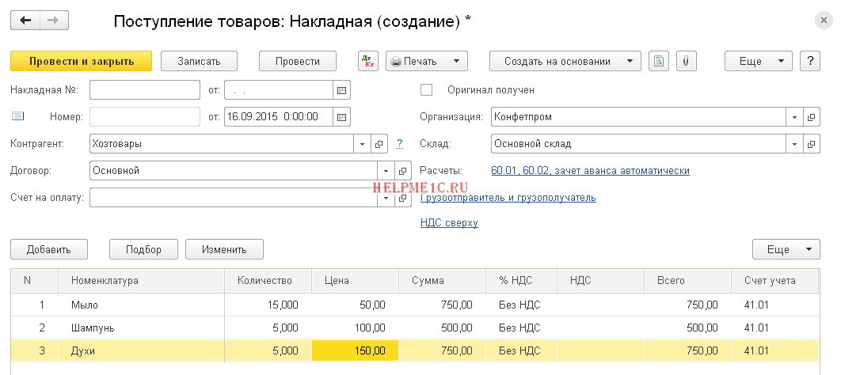Enable the Оригинал получен checkbox
Viewport: 841px width, 375px height.
[x=427, y=90]
